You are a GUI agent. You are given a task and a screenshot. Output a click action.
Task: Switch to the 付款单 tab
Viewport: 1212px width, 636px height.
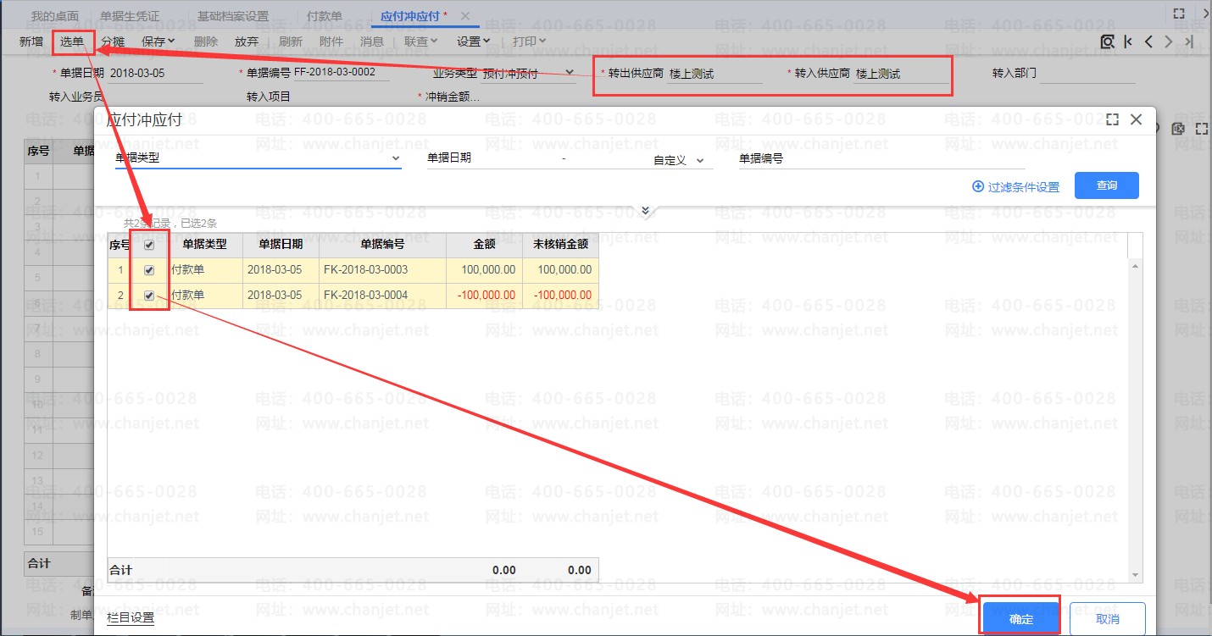tap(325, 16)
